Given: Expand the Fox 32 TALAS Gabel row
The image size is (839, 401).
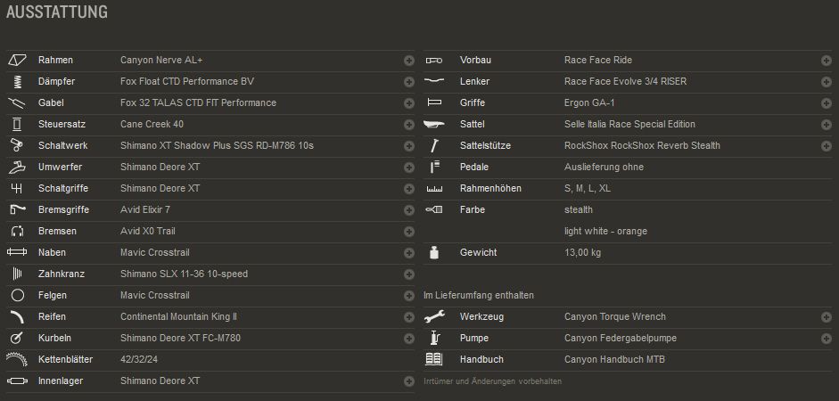Looking at the screenshot, I should (x=408, y=103).
